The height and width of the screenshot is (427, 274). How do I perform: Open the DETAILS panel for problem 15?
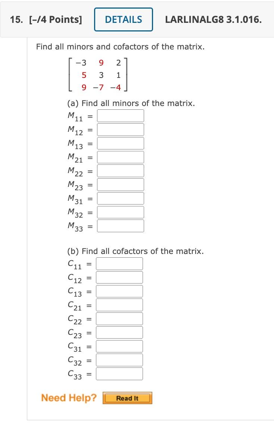tap(123, 19)
